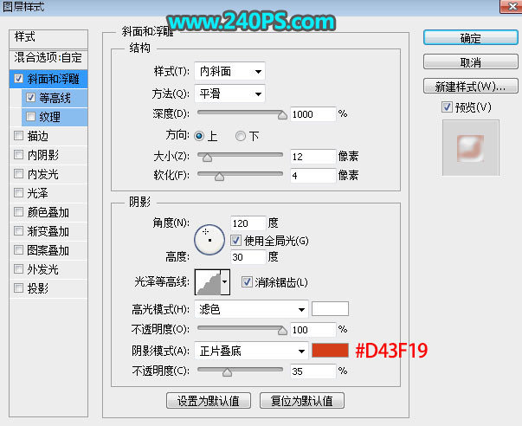Open the 高光模式 滤色 blend dropdown

point(251,309)
